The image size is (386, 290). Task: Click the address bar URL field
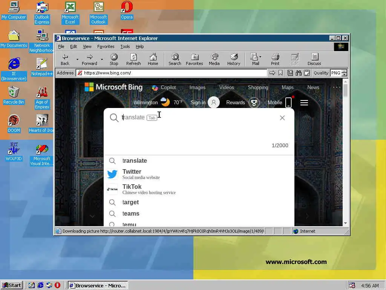(172, 73)
